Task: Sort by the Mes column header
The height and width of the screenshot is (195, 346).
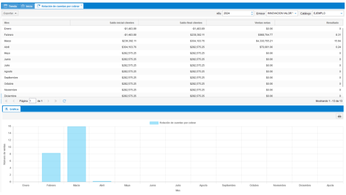Action: click(7, 22)
